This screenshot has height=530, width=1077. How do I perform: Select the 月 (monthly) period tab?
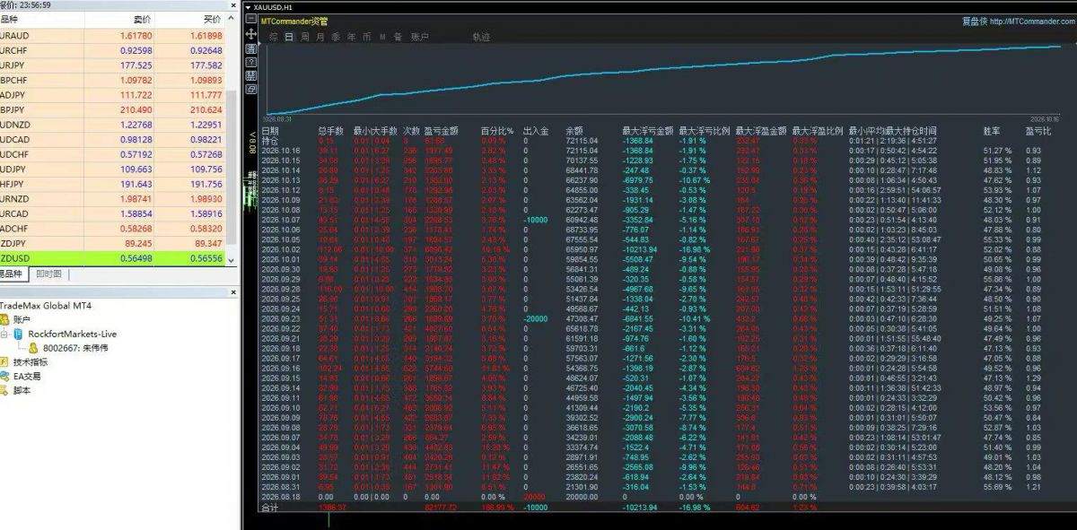320,37
